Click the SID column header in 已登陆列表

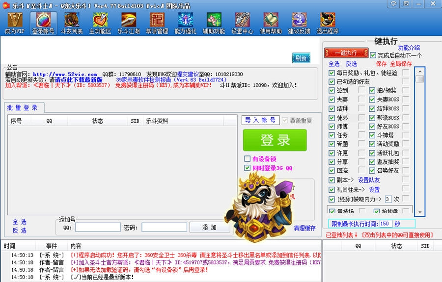425,246
